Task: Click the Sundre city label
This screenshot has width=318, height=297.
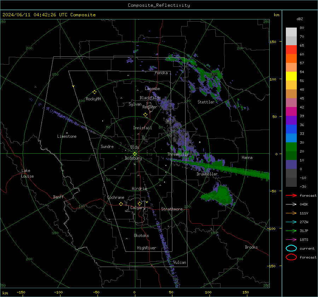Action: pos(107,147)
